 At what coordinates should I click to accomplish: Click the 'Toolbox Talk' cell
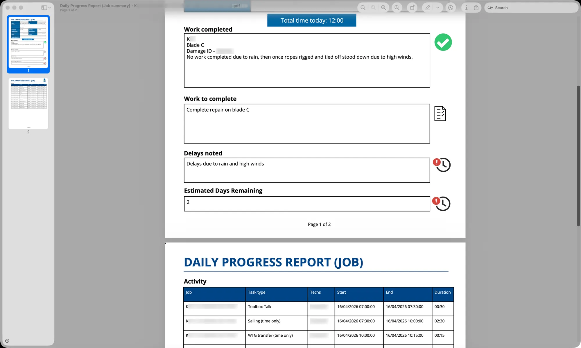[277, 308]
